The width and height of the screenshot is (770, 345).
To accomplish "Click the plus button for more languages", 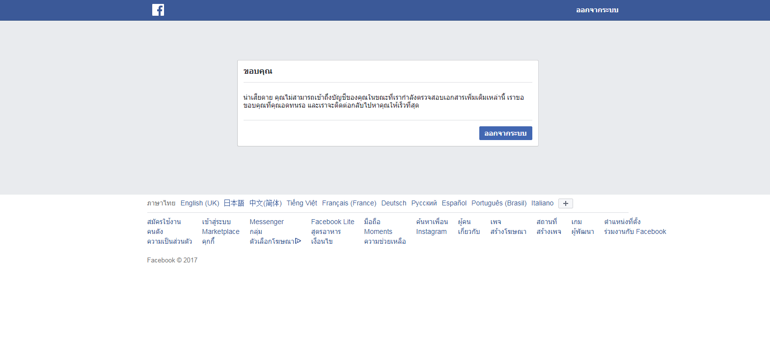I will [x=566, y=203].
